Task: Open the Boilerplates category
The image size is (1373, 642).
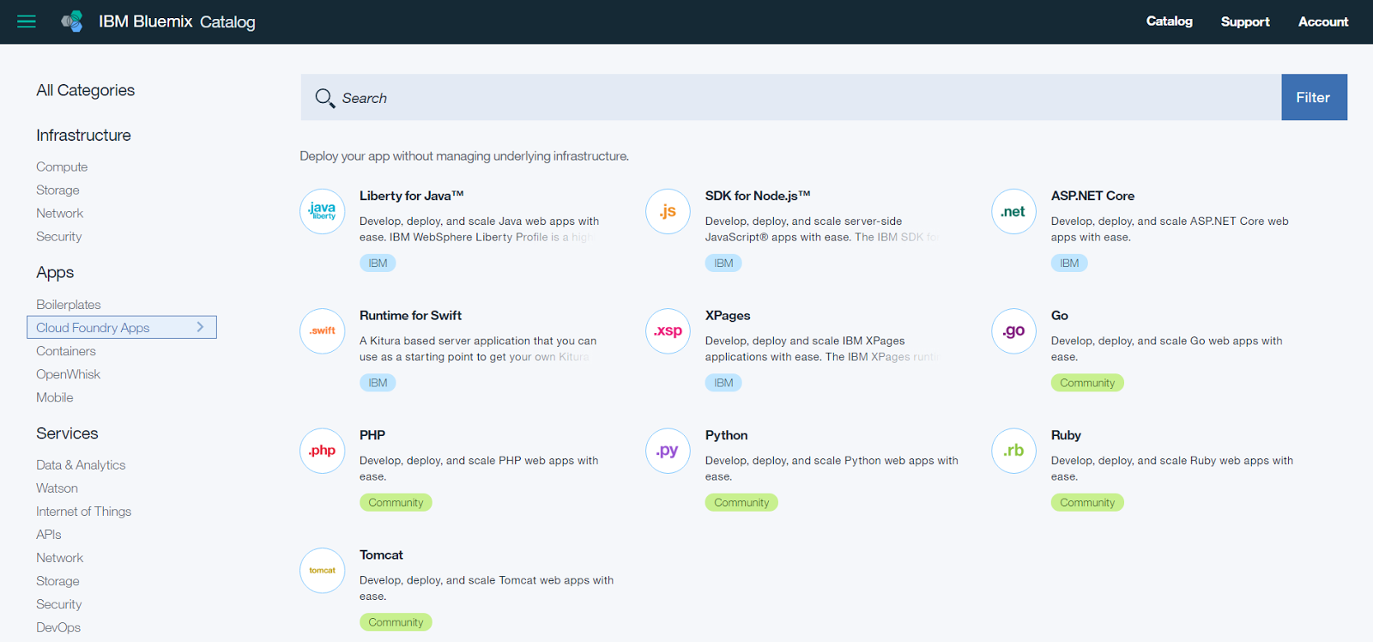Action: pyautogui.click(x=69, y=304)
